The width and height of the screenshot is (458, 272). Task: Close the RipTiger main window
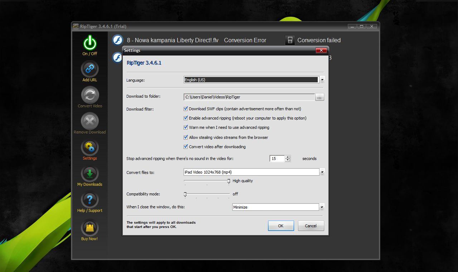(x=372, y=26)
